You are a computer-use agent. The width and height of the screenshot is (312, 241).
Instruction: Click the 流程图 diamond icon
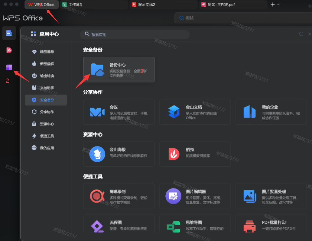pos(97,226)
